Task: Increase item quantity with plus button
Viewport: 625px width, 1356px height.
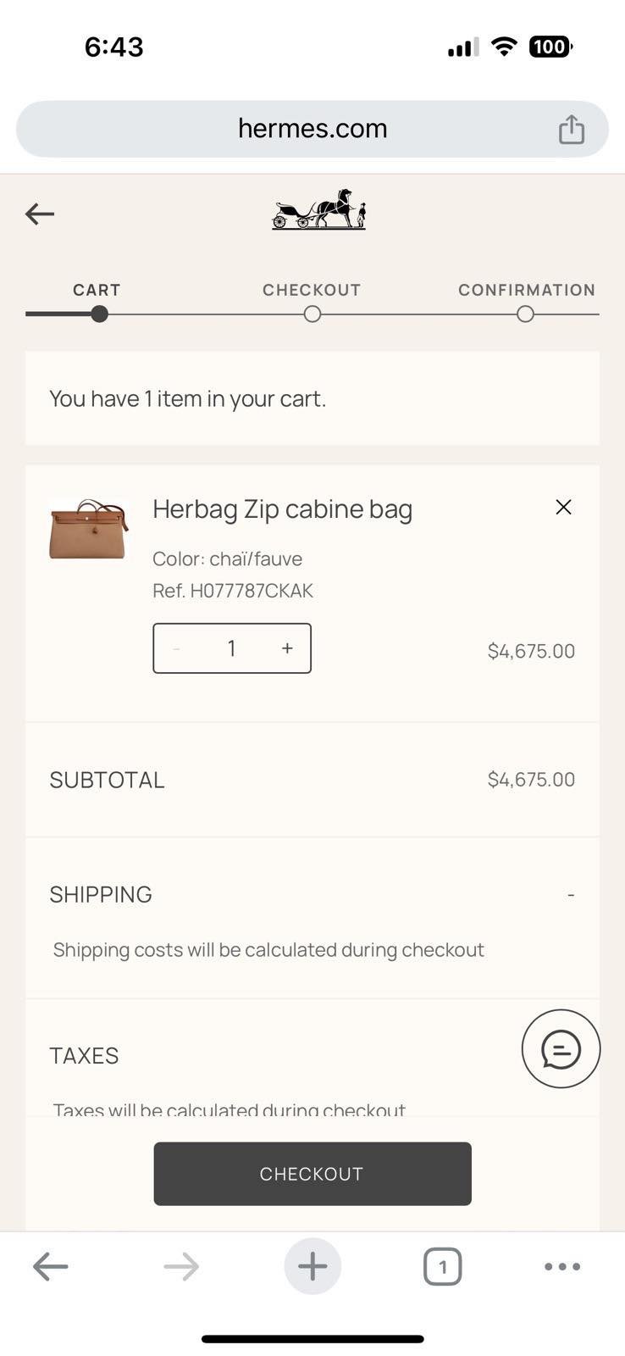Action: 287,648
